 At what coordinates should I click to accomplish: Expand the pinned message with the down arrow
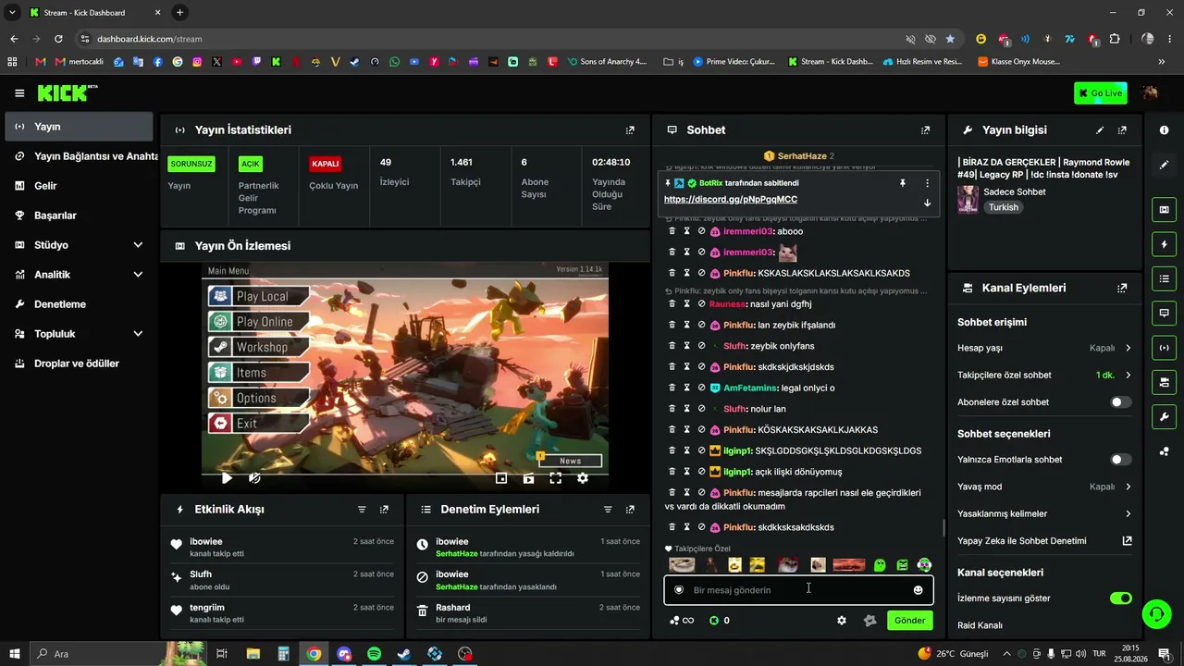(x=927, y=203)
